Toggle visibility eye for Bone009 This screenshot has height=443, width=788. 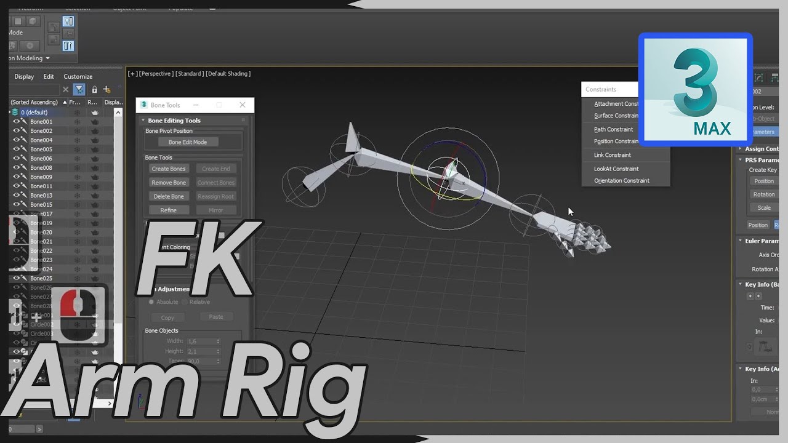coord(17,177)
